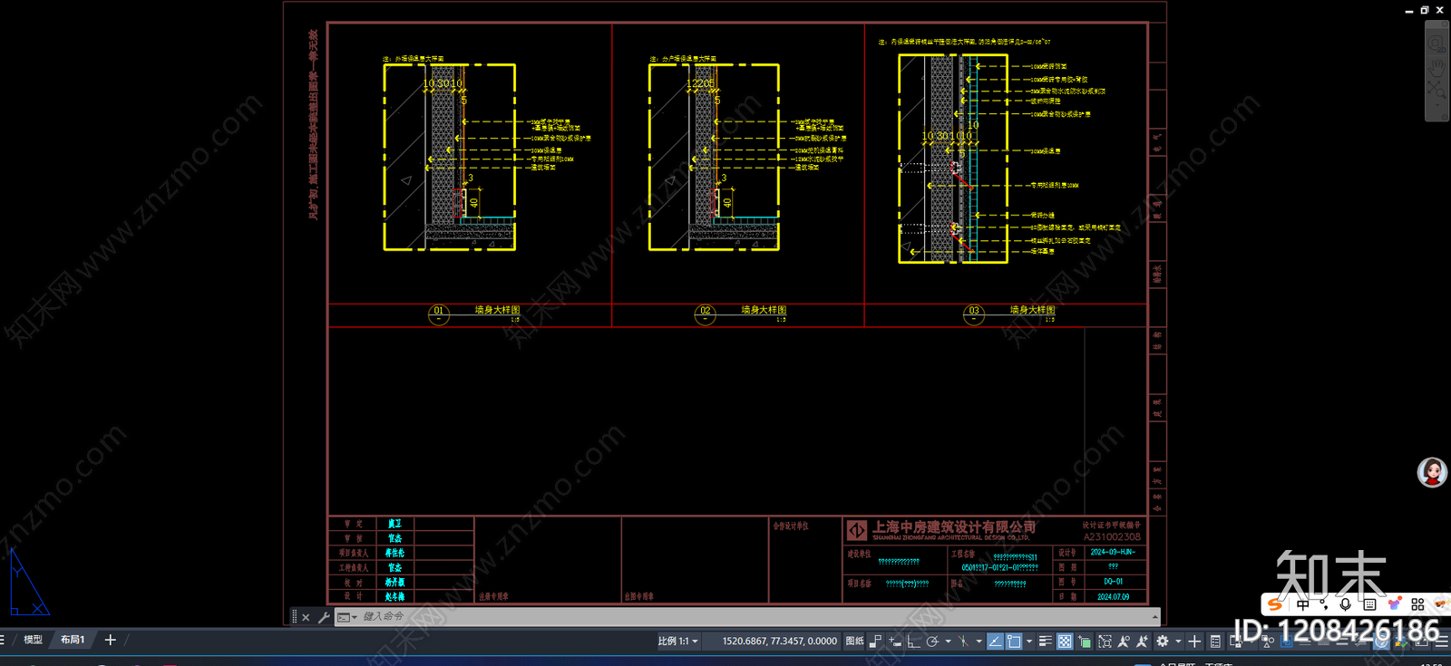Viewport: 1451px width, 666px height.
Task: Select 布局1 layout tab
Action: click(73, 640)
